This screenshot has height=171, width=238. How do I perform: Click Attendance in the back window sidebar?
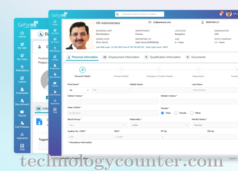[x=22, y=68]
